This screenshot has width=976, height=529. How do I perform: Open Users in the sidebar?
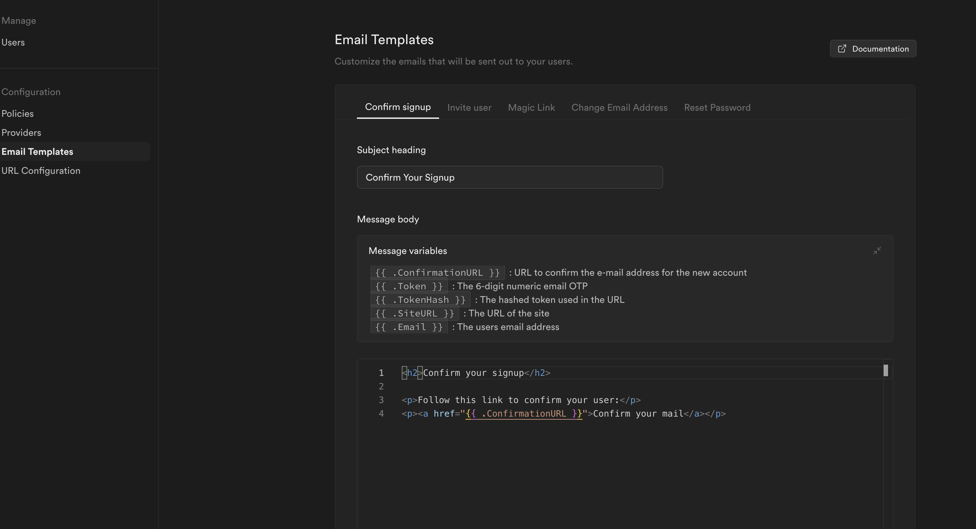point(13,42)
